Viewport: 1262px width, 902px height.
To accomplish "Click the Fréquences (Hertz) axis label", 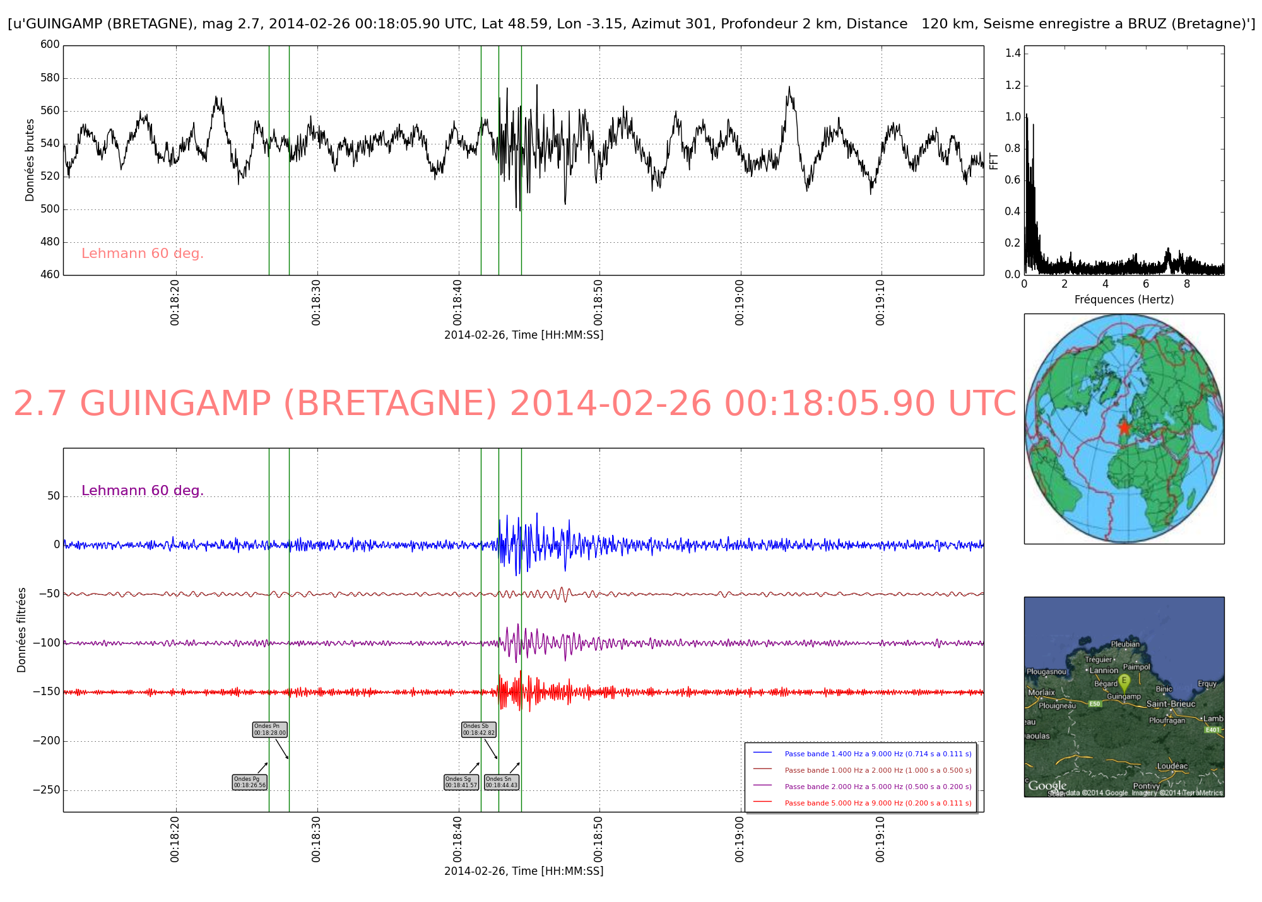I will click(1124, 300).
